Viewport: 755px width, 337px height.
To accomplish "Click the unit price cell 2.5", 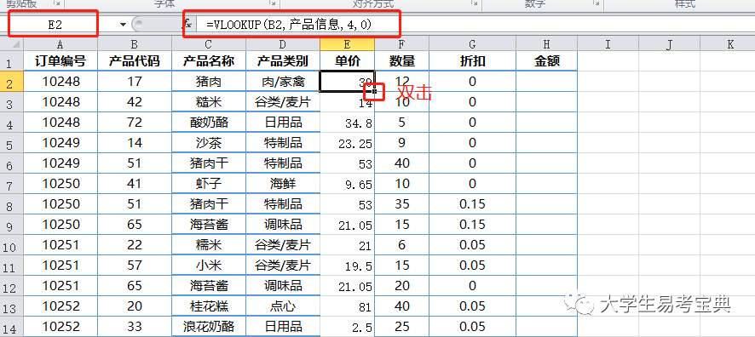I will click(x=347, y=328).
